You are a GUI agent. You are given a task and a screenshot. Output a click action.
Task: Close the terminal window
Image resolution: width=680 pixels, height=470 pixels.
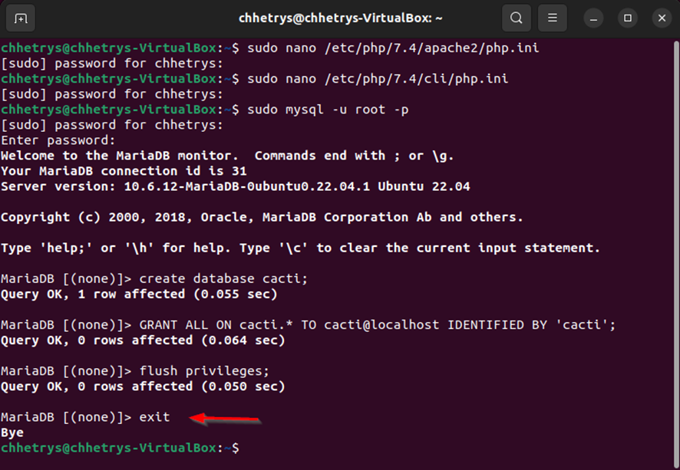662,18
